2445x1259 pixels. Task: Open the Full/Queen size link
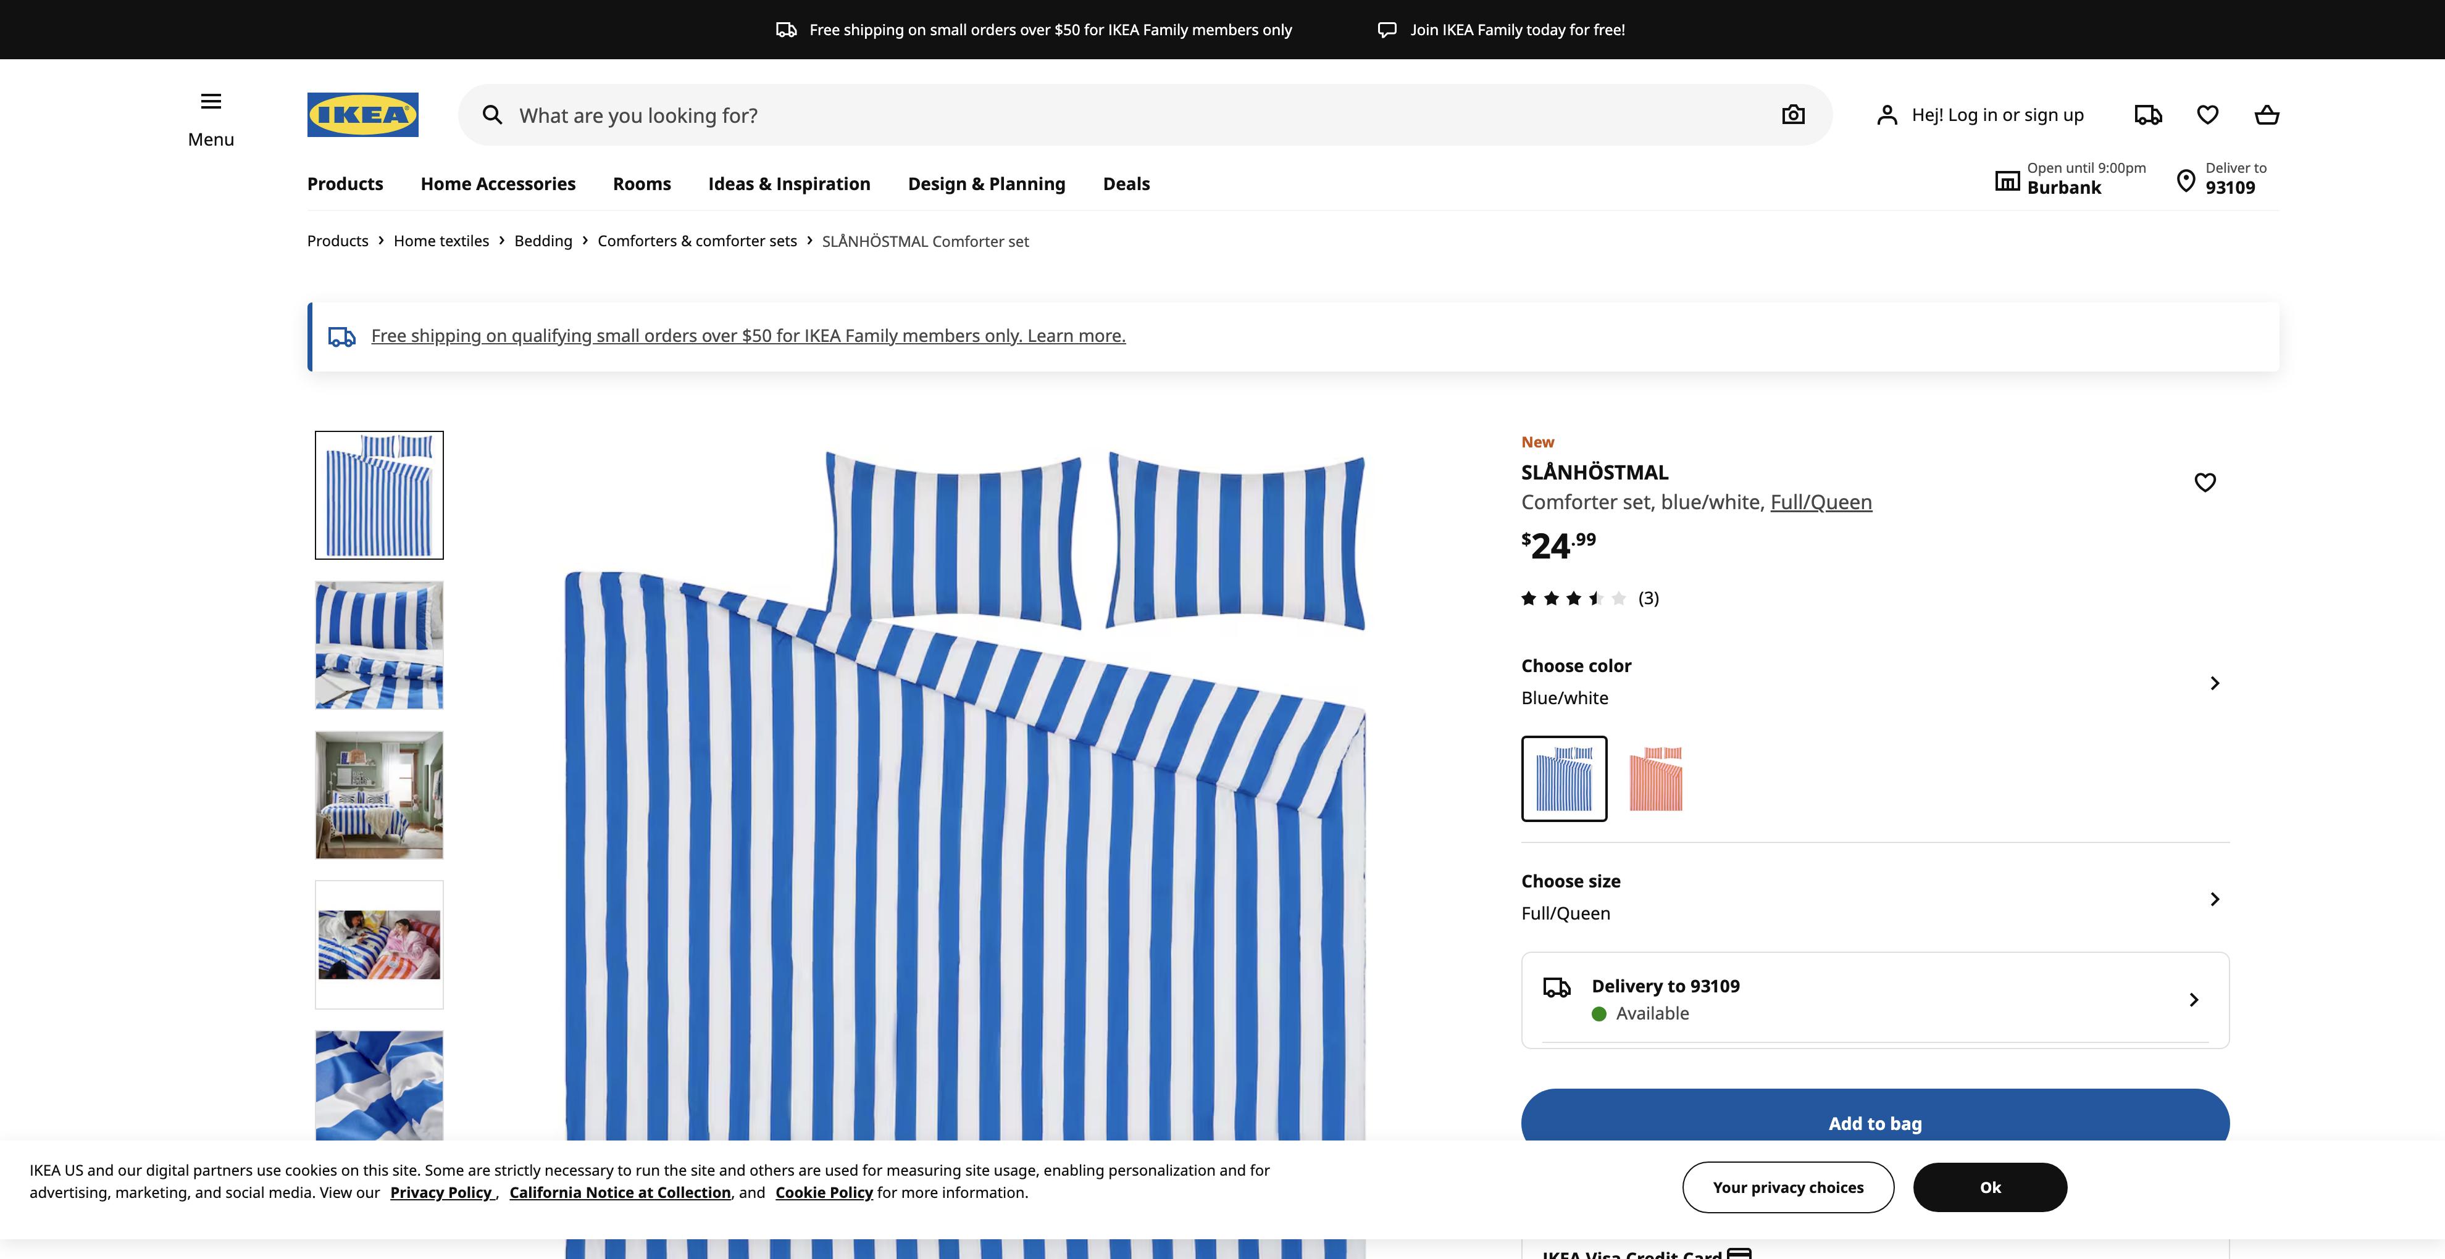click(x=1820, y=502)
